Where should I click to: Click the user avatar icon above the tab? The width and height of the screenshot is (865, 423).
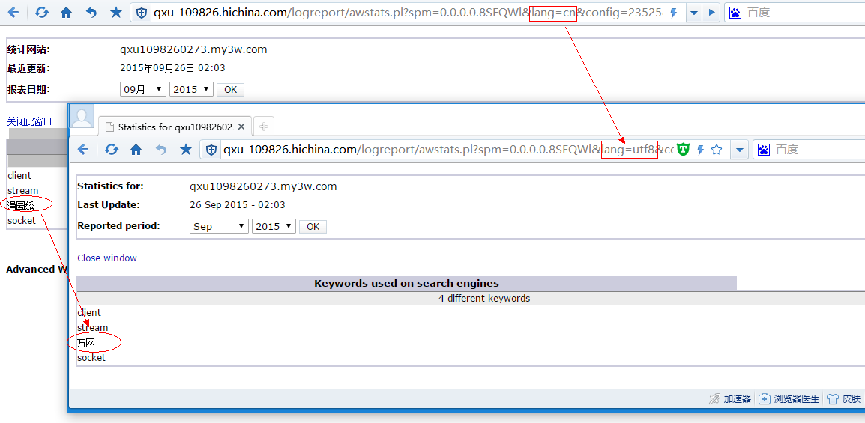point(82,117)
